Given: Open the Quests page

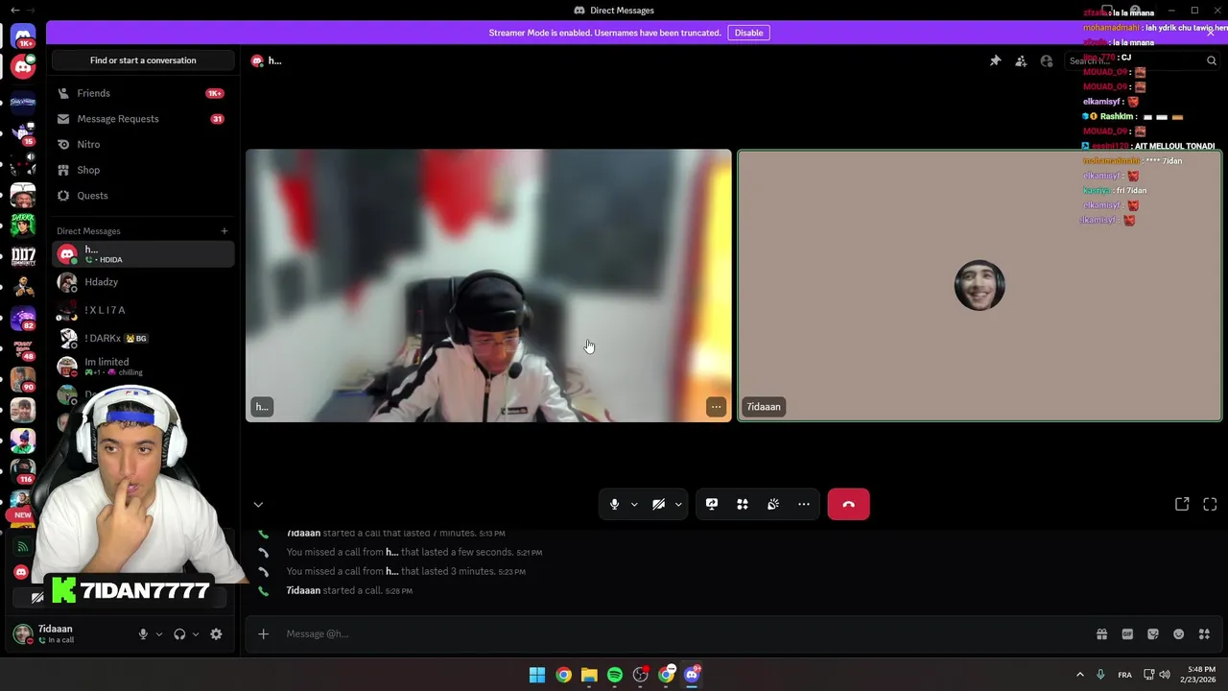Looking at the screenshot, I should pyautogui.click(x=142, y=196).
